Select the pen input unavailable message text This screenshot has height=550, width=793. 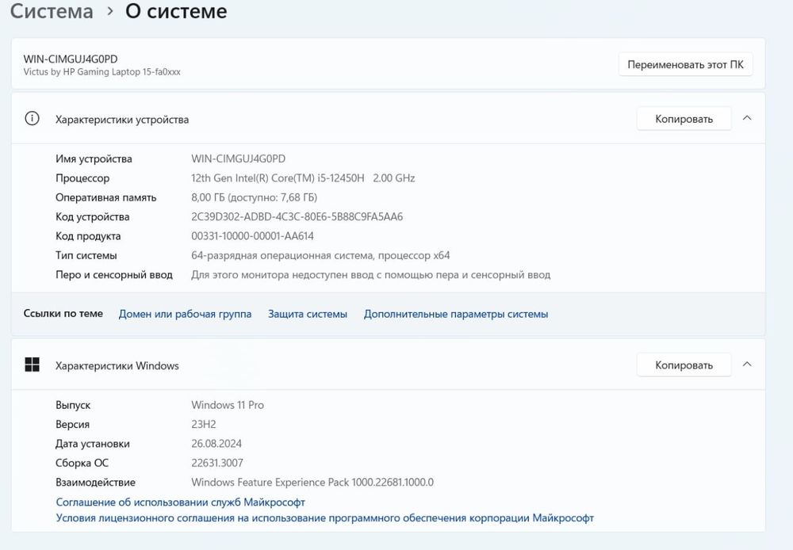coord(370,275)
